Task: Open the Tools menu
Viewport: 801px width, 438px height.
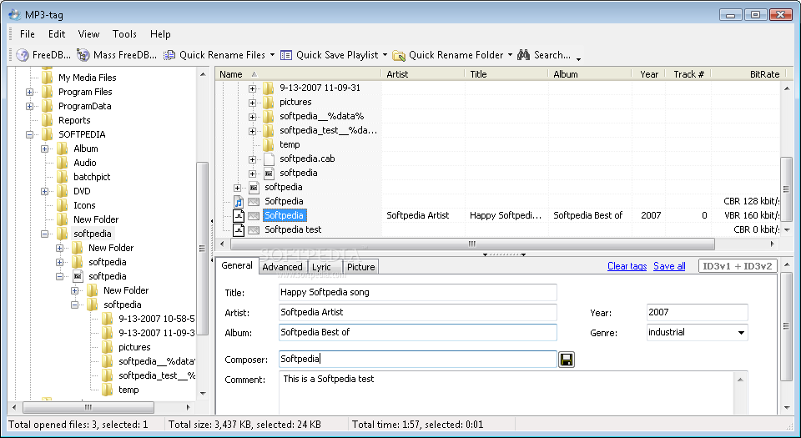Action: tap(124, 34)
